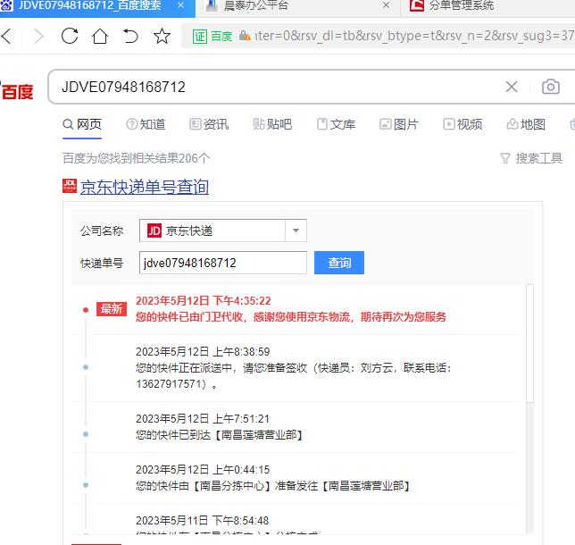Viewport: 575px width, 545px height.
Task: Expand the 公司名称 dropdown arrow
Action: point(296,231)
